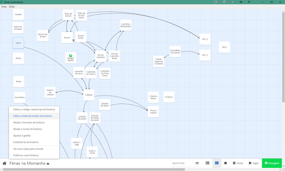Click the home library icon
Image resolution: width=285 pixels, height=171 pixels.
point(4,163)
